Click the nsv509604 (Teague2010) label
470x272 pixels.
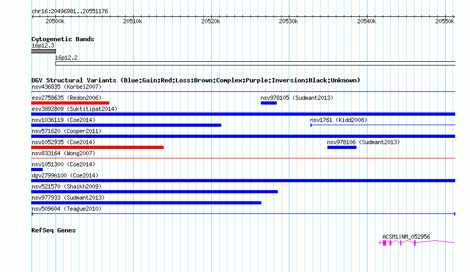(67, 209)
